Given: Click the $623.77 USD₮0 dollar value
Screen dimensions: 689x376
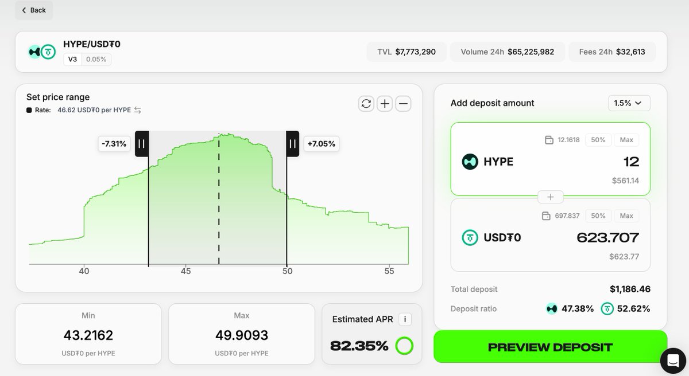Looking at the screenshot, I should tap(624, 257).
